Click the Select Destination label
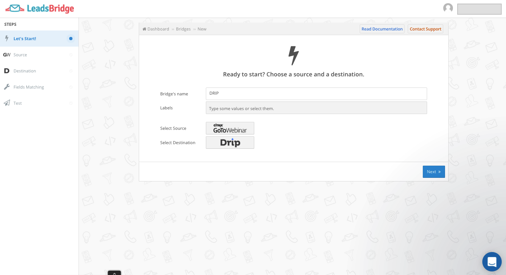The width and height of the screenshot is (506, 275). 178,143
